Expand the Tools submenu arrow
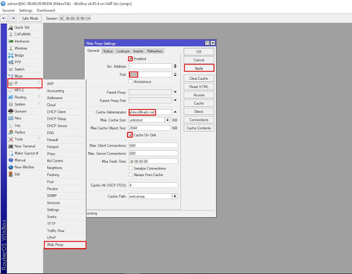The width and height of the screenshot is (352, 274). click(39, 139)
